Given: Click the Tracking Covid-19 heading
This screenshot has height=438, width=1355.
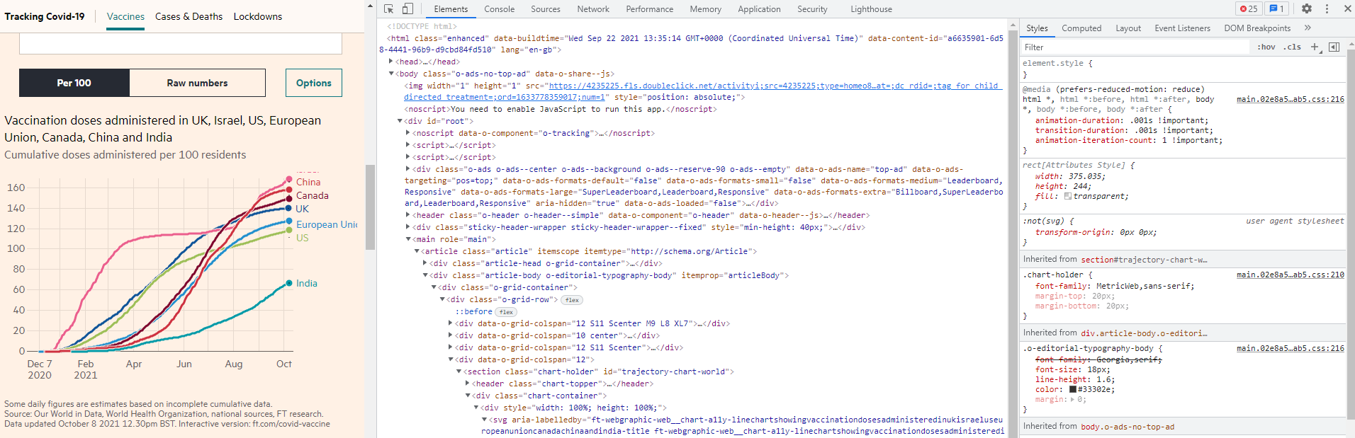Looking at the screenshot, I should (45, 16).
